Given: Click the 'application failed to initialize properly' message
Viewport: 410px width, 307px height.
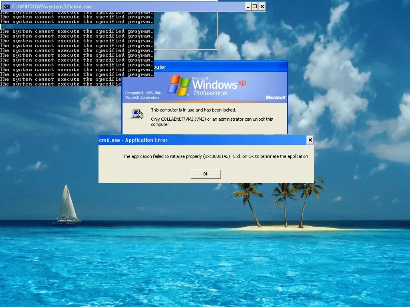Looking at the screenshot, I should pos(216,156).
